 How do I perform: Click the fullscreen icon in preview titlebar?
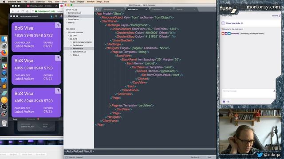coord(56,16)
